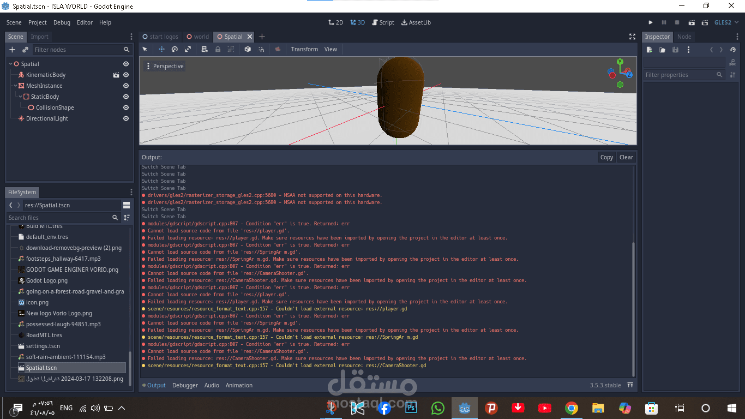Collapse the StaticBody node
745x419 pixels.
pos(20,97)
